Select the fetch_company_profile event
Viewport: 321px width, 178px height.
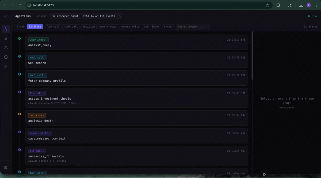click(x=137, y=78)
